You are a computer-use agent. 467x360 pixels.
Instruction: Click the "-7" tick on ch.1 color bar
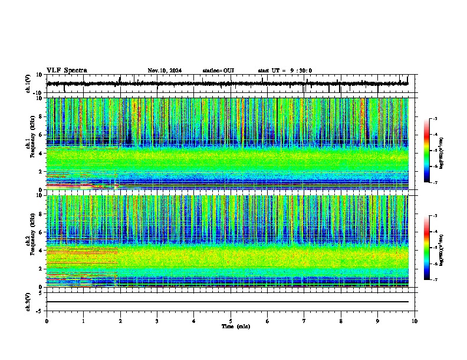435,182
